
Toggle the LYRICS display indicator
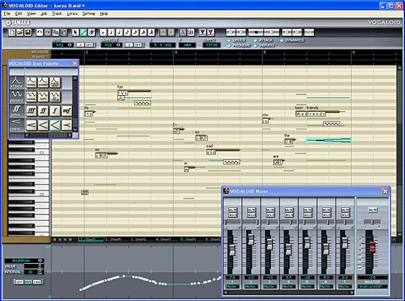point(229,40)
